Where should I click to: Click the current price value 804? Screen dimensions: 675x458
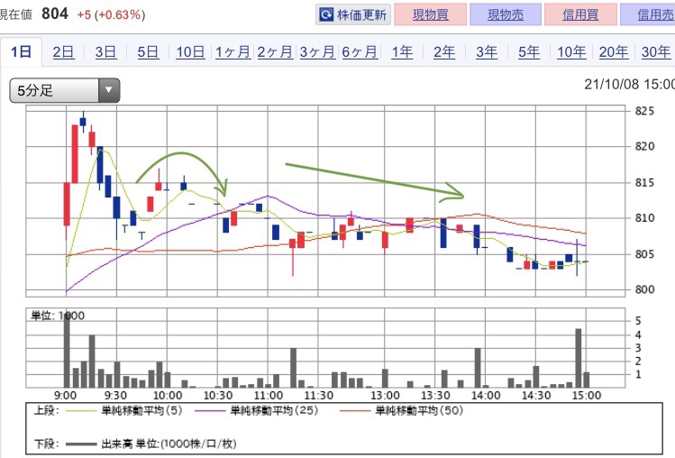55,14
